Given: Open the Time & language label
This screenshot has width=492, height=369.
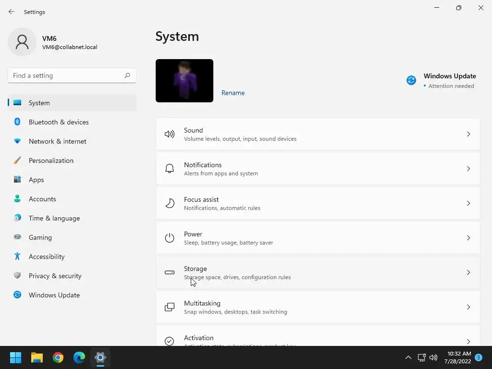Looking at the screenshot, I should [54, 218].
